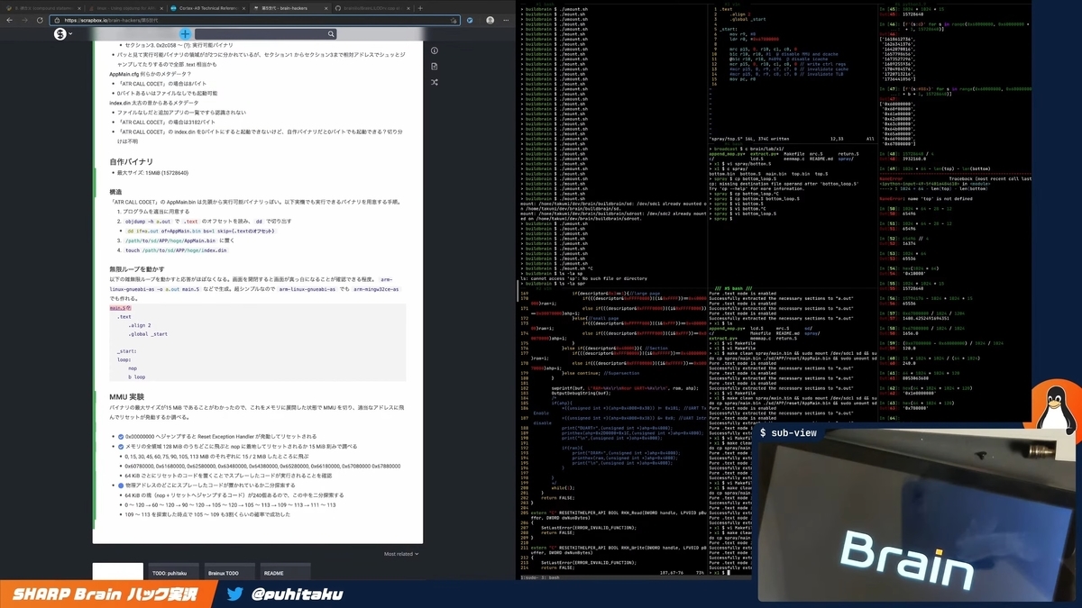Image resolution: width=1082 pixels, height=608 pixels.
Task: Open the page info icon in sidebar
Action: click(x=434, y=51)
